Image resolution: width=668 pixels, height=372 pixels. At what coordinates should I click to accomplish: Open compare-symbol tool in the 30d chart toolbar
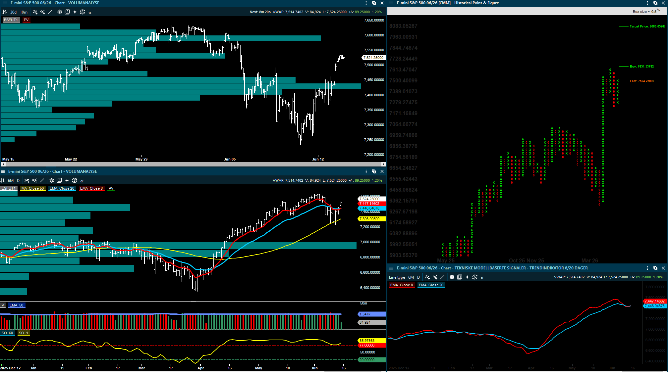[42, 12]
